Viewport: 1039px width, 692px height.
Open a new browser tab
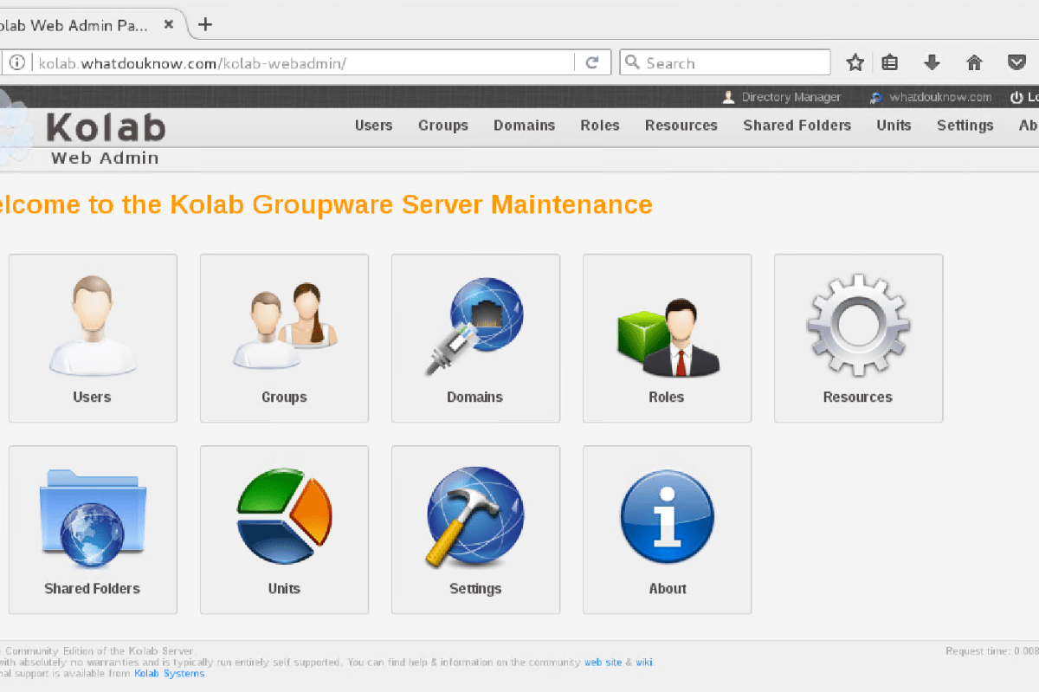coord(205,24)
